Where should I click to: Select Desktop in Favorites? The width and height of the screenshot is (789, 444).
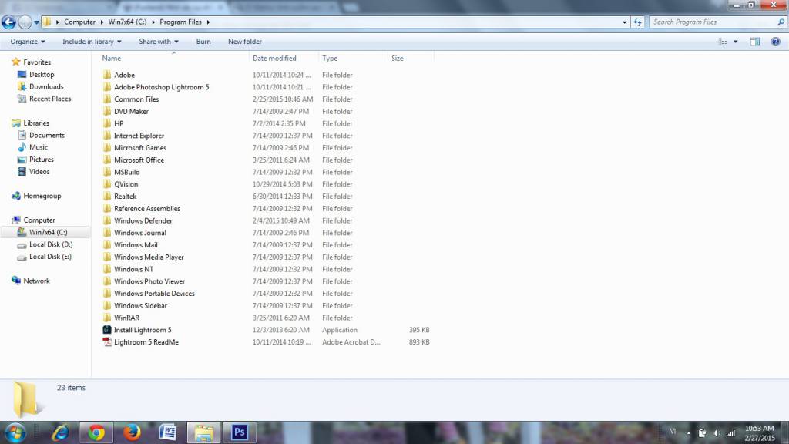(42, 75)
